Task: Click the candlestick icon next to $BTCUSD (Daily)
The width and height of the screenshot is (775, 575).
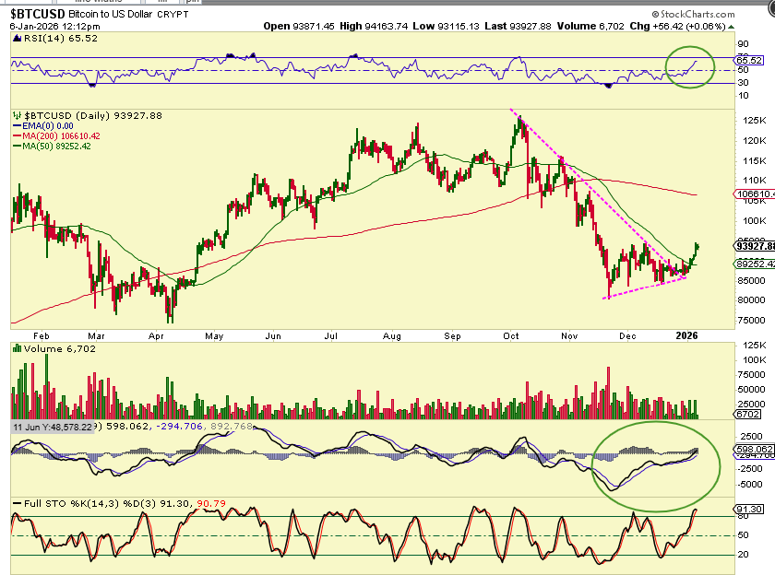Action: point(18,115)
